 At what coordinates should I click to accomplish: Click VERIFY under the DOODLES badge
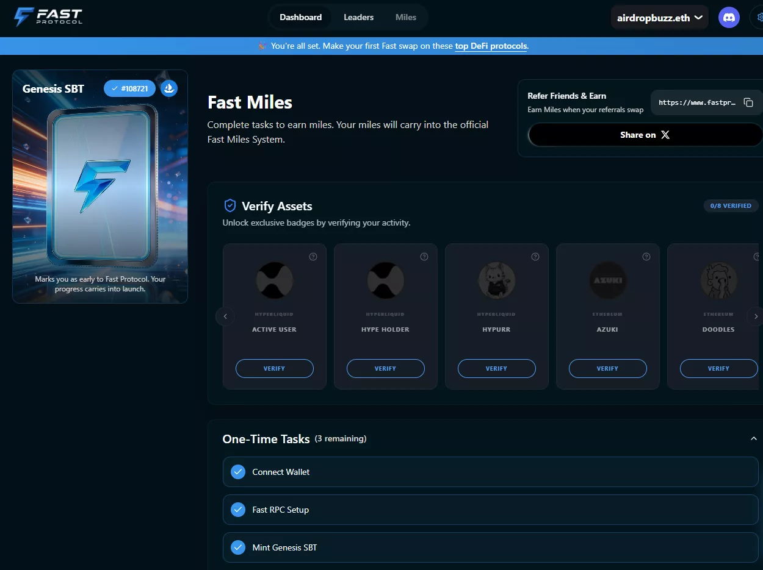point(718,368)
